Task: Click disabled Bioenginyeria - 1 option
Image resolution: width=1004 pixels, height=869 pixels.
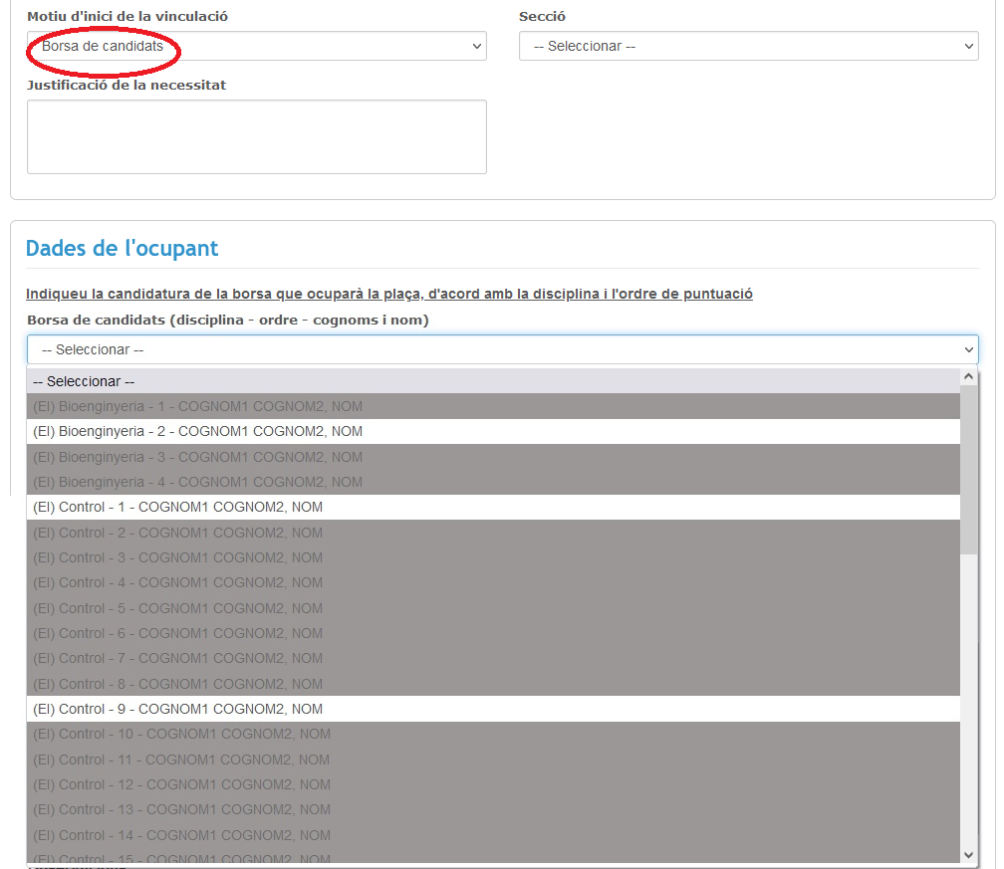Action: pyautogui.click(x=492, y=406)
